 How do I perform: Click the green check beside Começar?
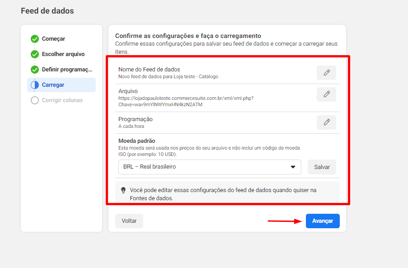pos(35,39)
